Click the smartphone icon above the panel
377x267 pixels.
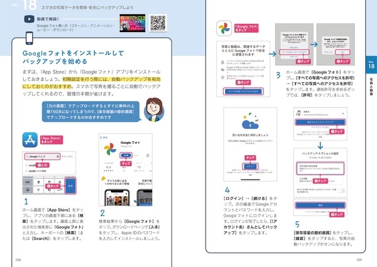30,38
